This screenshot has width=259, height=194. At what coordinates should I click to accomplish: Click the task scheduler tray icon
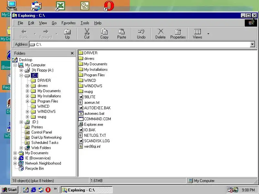pos(230,190)
